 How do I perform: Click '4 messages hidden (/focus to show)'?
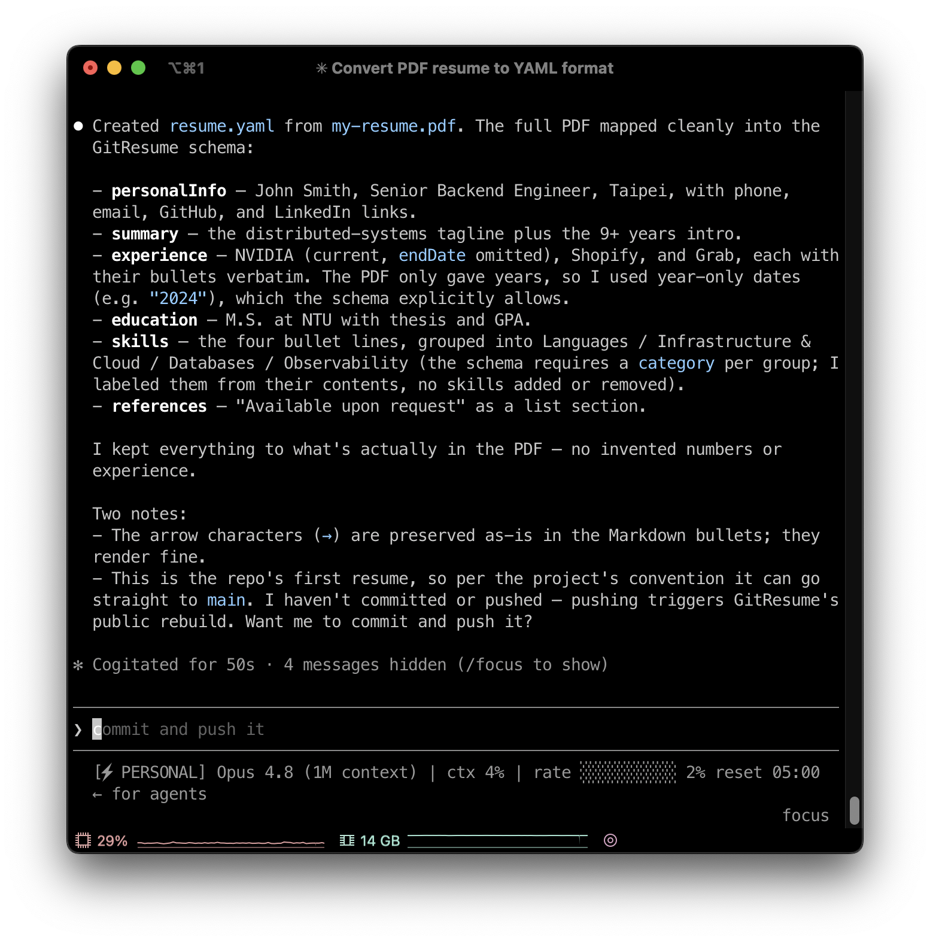446,665
